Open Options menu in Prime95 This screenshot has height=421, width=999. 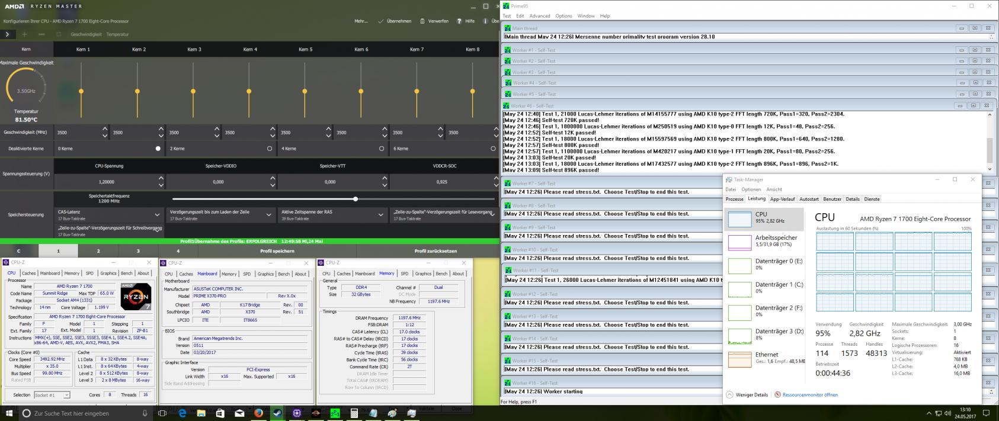[x=563, y=16]
